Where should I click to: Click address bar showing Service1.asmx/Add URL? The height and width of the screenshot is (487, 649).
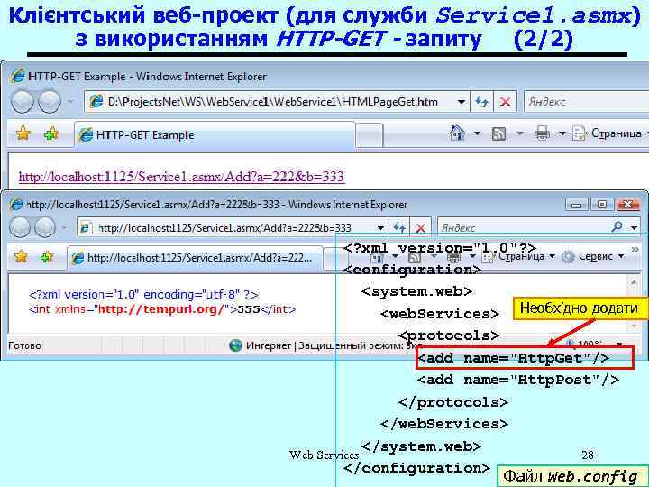pos(233,228)
